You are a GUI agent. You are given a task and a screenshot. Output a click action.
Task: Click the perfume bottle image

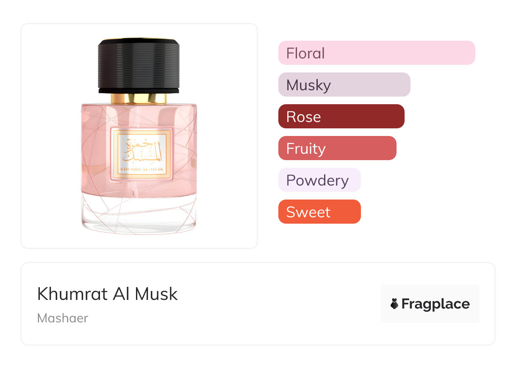(x=139, y=136)
